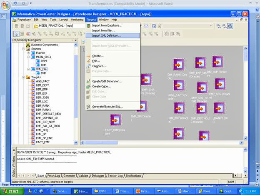Choose Edit... in the Targets menu
This screenshot has width=260, height=195.
tap(113, 61)
